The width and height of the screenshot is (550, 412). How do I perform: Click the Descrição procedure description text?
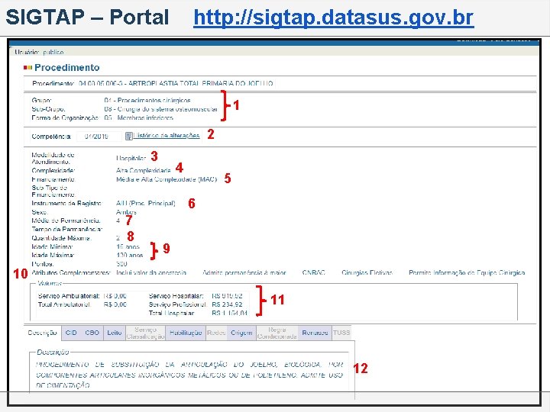tap(189, 375)
